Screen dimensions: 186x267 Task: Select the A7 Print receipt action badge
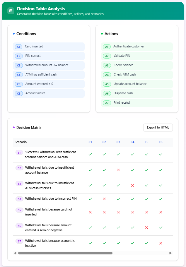click(x=107, y=103)
